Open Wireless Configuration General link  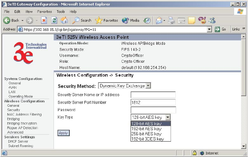(x=13, y=105)
